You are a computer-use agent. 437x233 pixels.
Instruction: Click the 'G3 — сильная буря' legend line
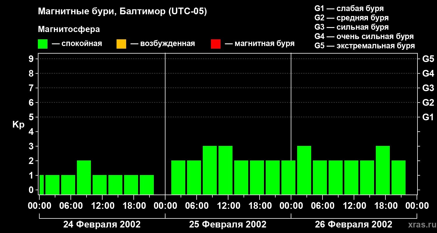[351, 27]
